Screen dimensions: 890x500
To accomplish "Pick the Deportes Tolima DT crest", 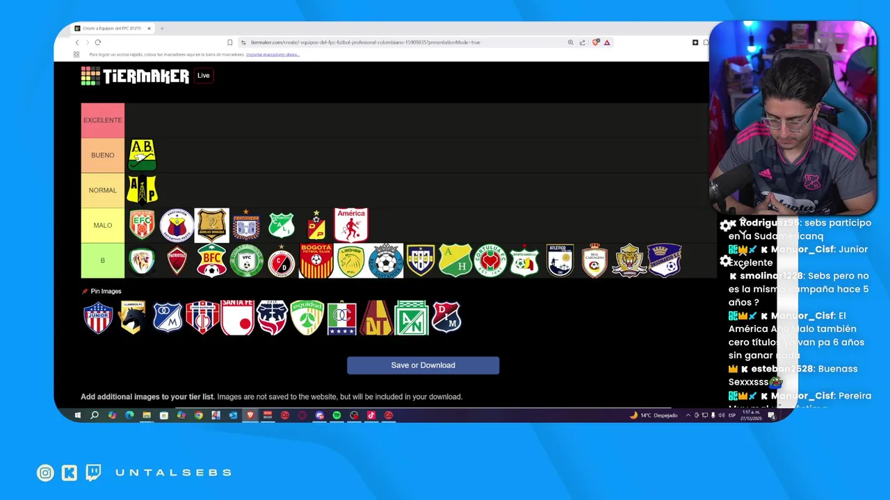I will (377, 318).
